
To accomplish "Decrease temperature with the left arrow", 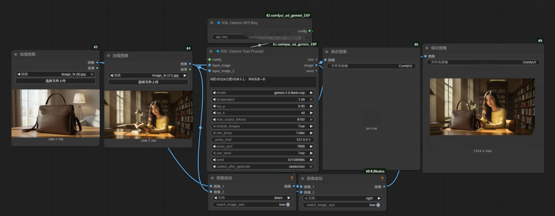I will 214,100.
